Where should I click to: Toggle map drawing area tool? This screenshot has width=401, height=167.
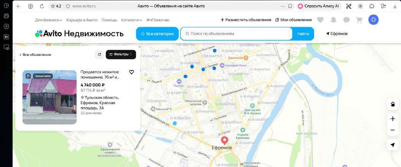392,104
